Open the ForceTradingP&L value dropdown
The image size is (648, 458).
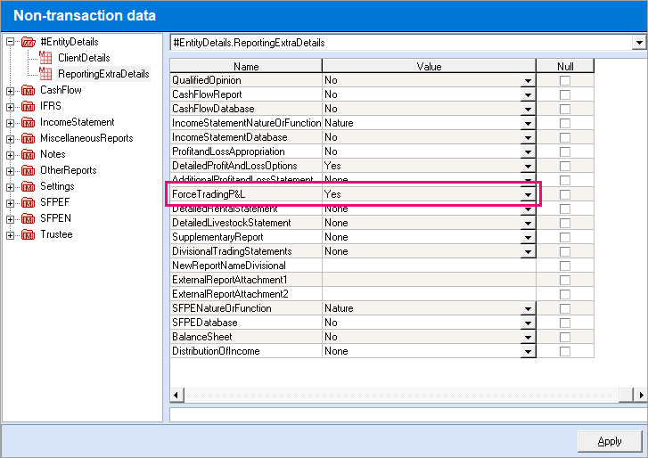click(x=528, y=194)
